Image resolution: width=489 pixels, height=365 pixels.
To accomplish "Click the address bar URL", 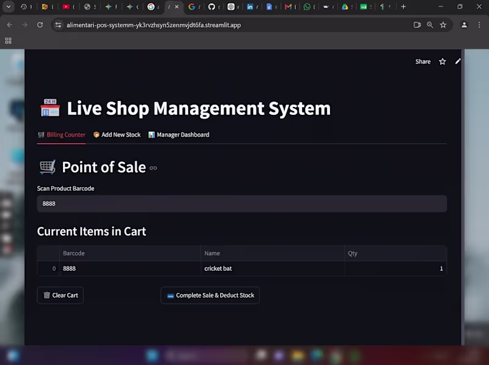I will [x=153, y=25].
